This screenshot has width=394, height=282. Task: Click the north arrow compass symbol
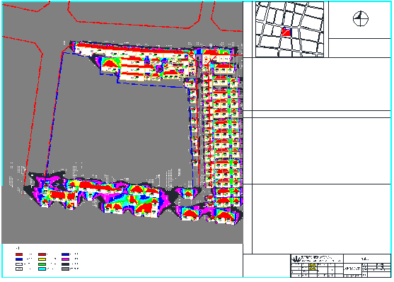click(x=361, y=18)
